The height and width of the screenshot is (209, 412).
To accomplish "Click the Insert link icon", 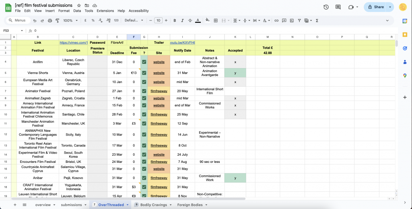I will [x=276, y=20].
